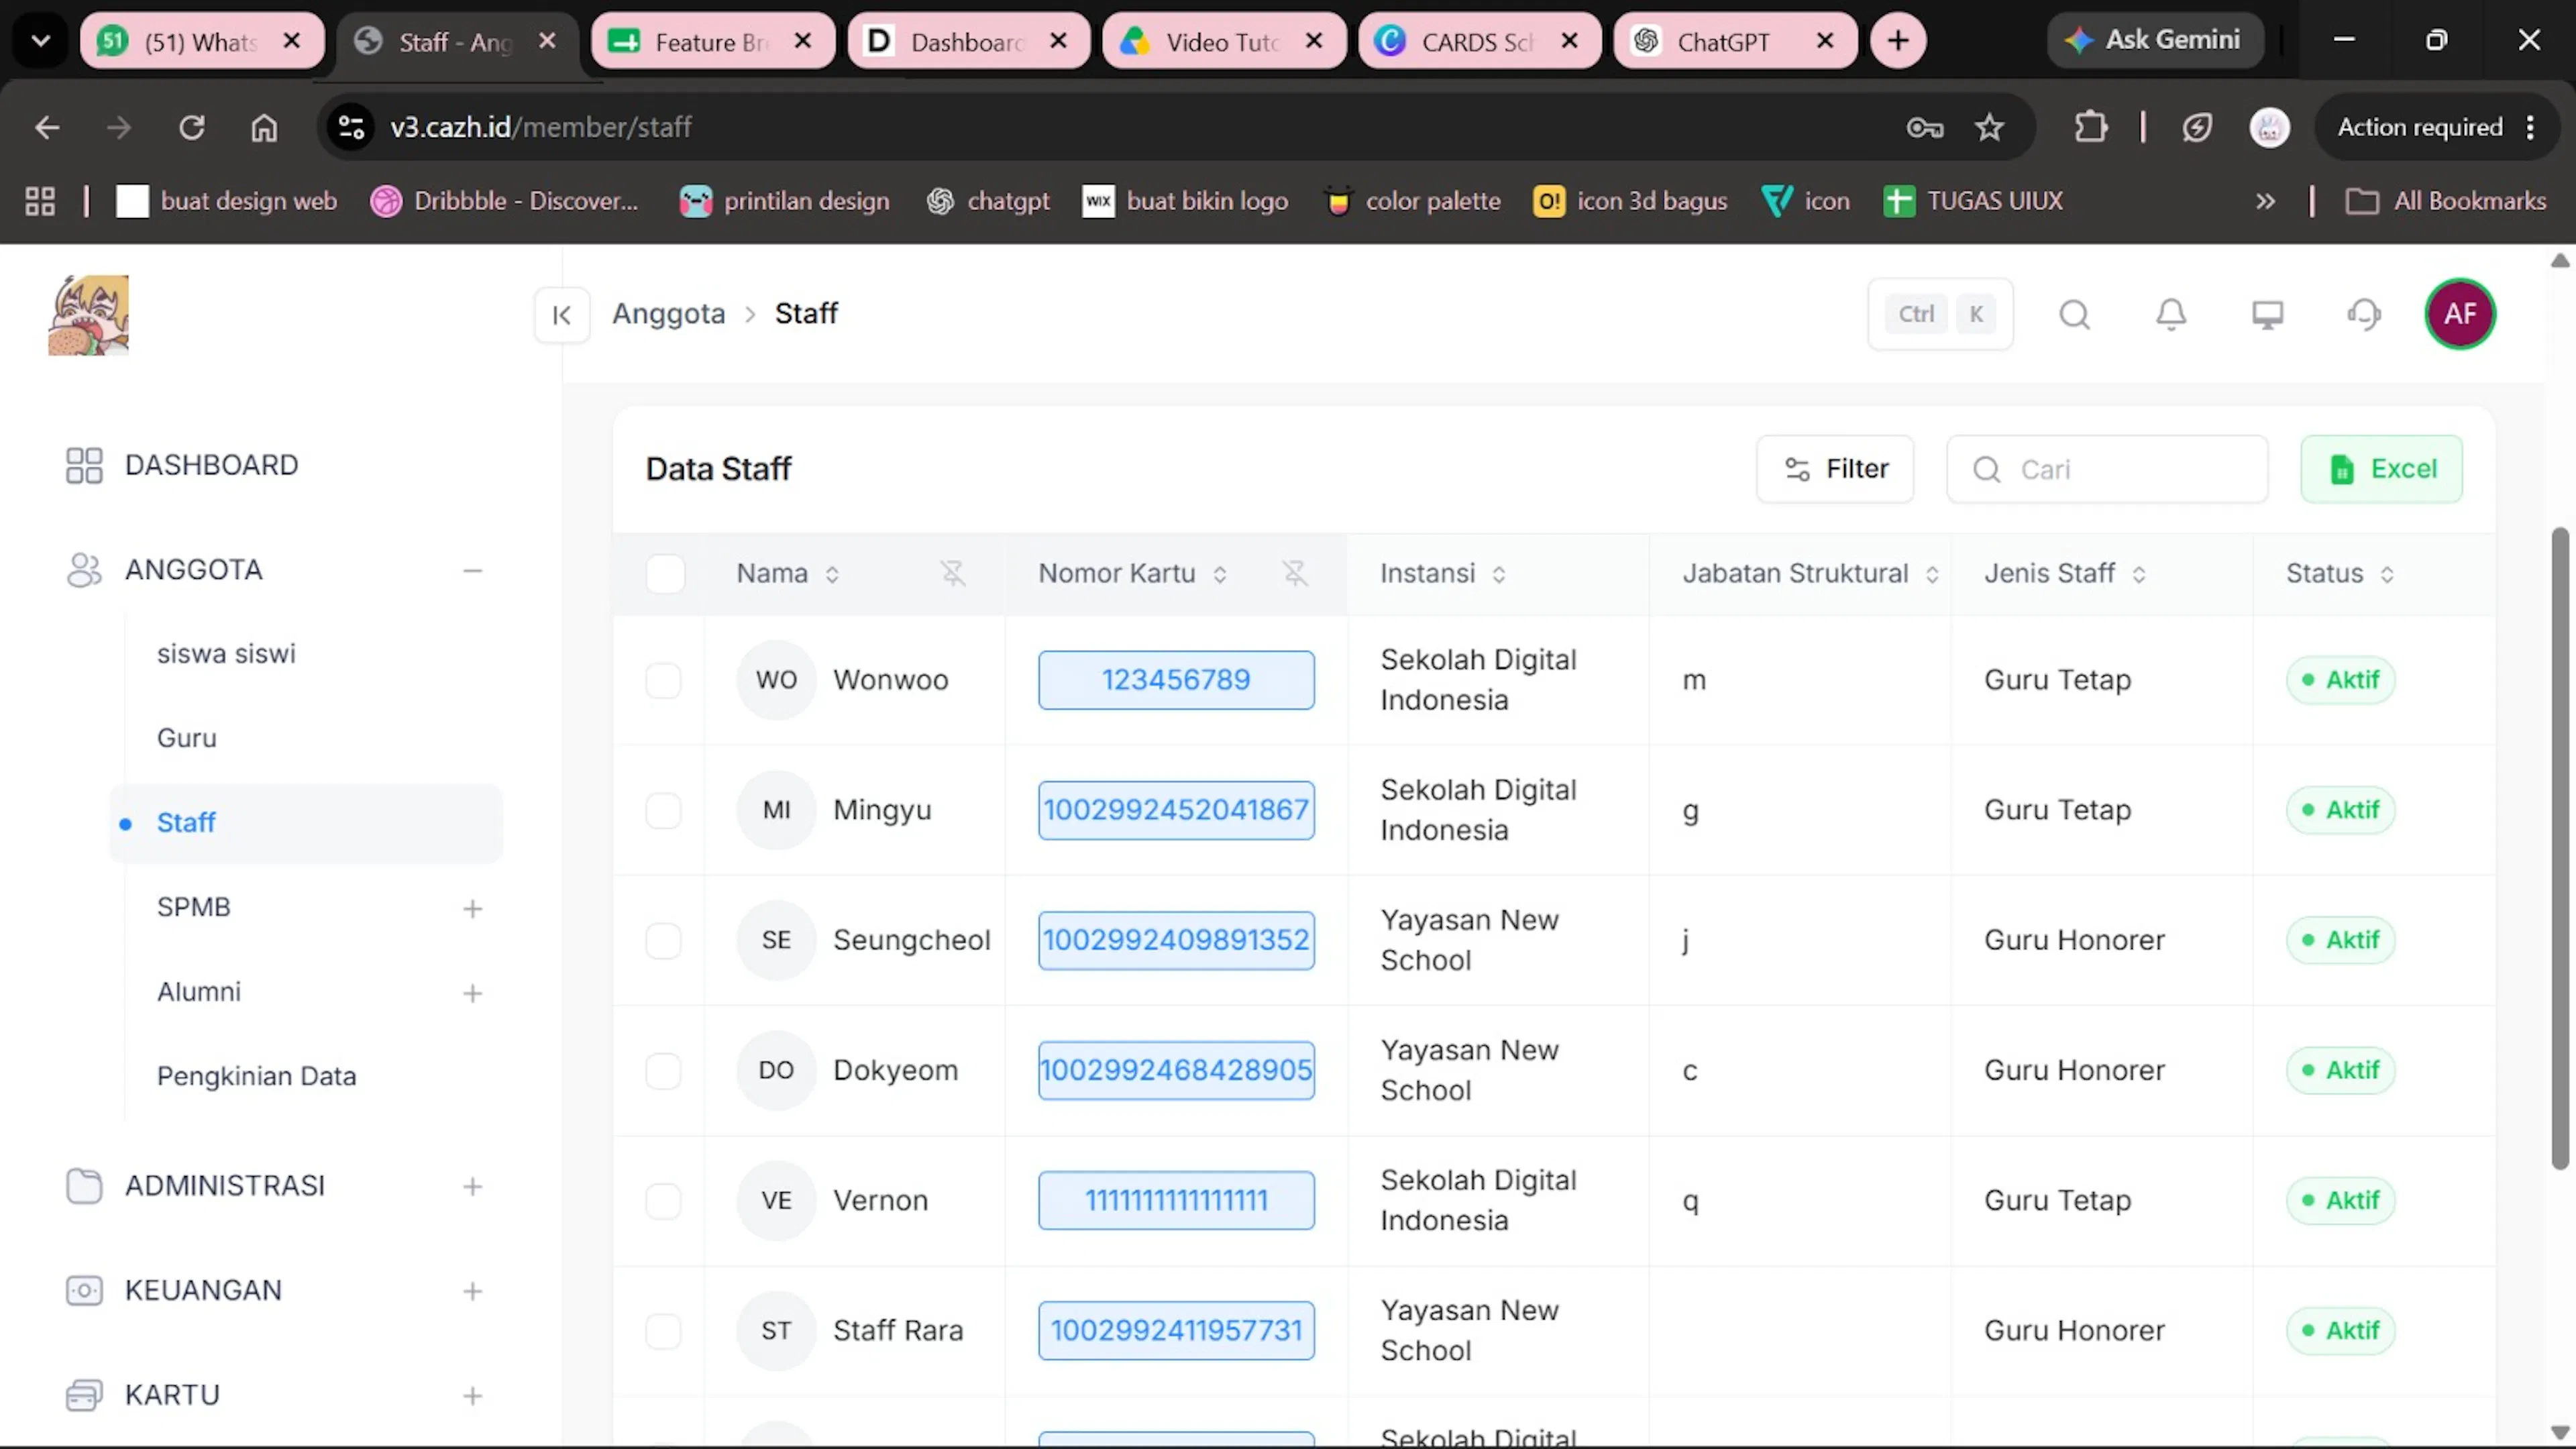Collapse the sidebar with the arrow icon

tap(562, 315)
